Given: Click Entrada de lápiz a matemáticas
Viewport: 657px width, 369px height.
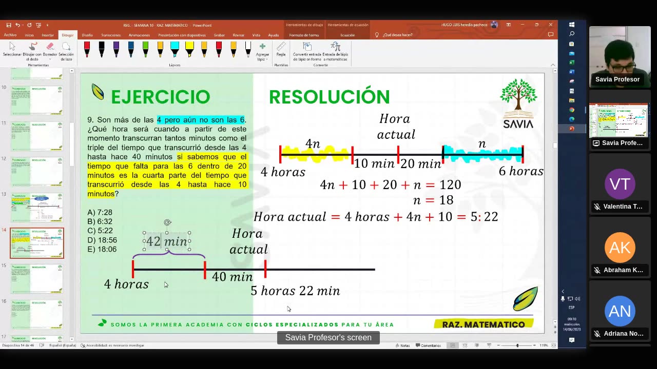Looking at the screenshot, I should pos(335,52).
